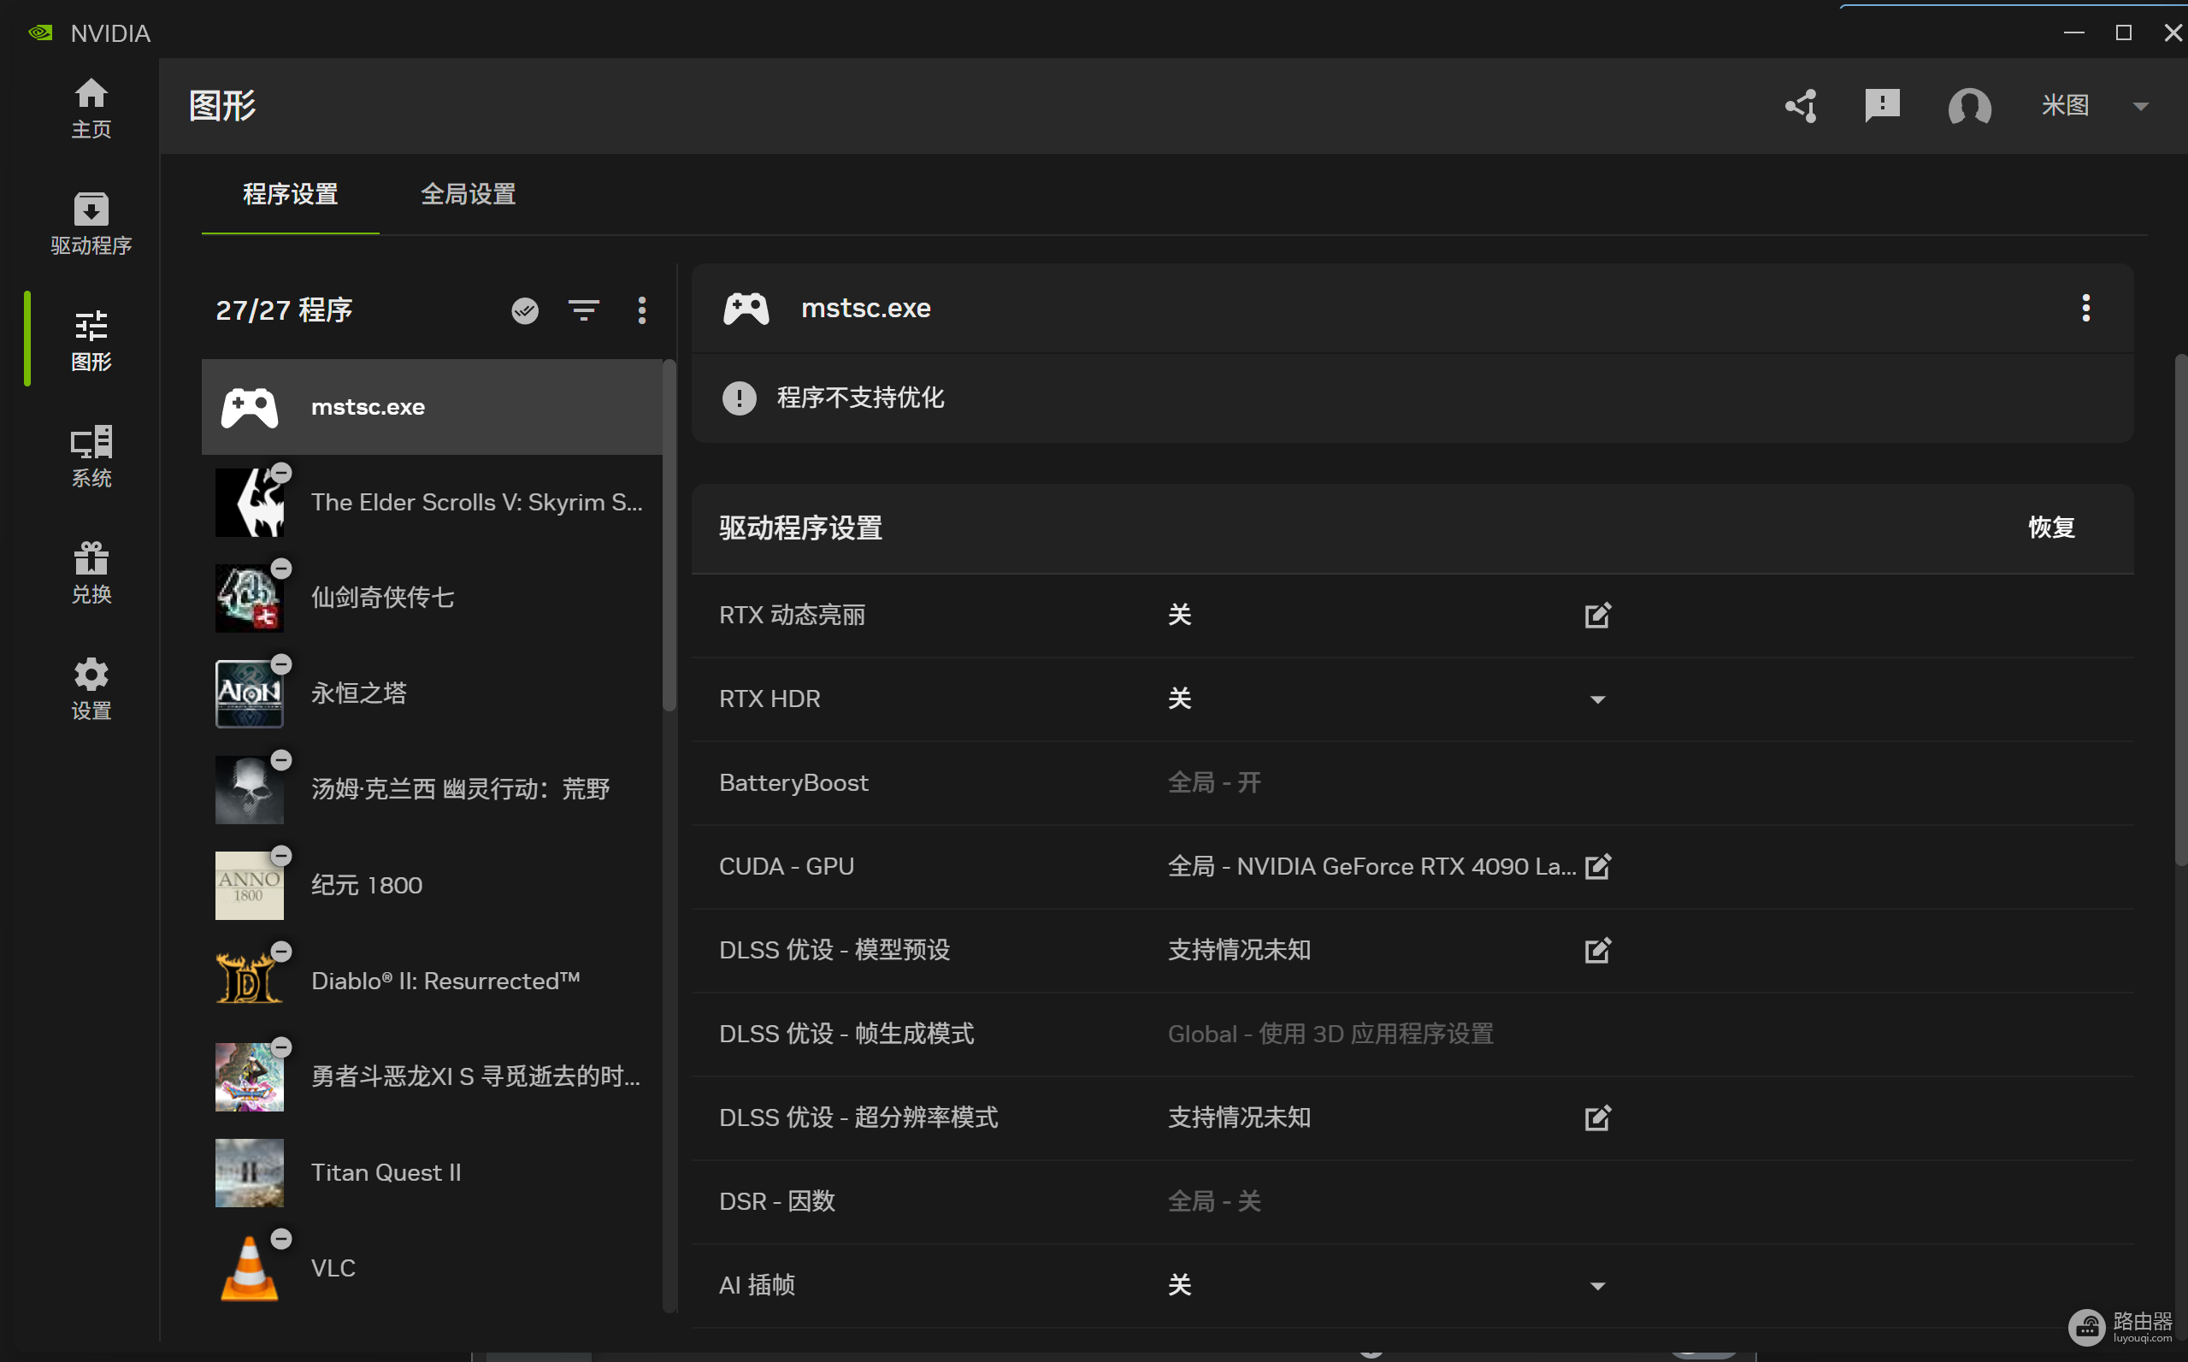Image resolution: width=2188 pixels, height=1362 pixels.
Task: Expand the RTX HDR dropdown
Action: (x=1597, y=700)
